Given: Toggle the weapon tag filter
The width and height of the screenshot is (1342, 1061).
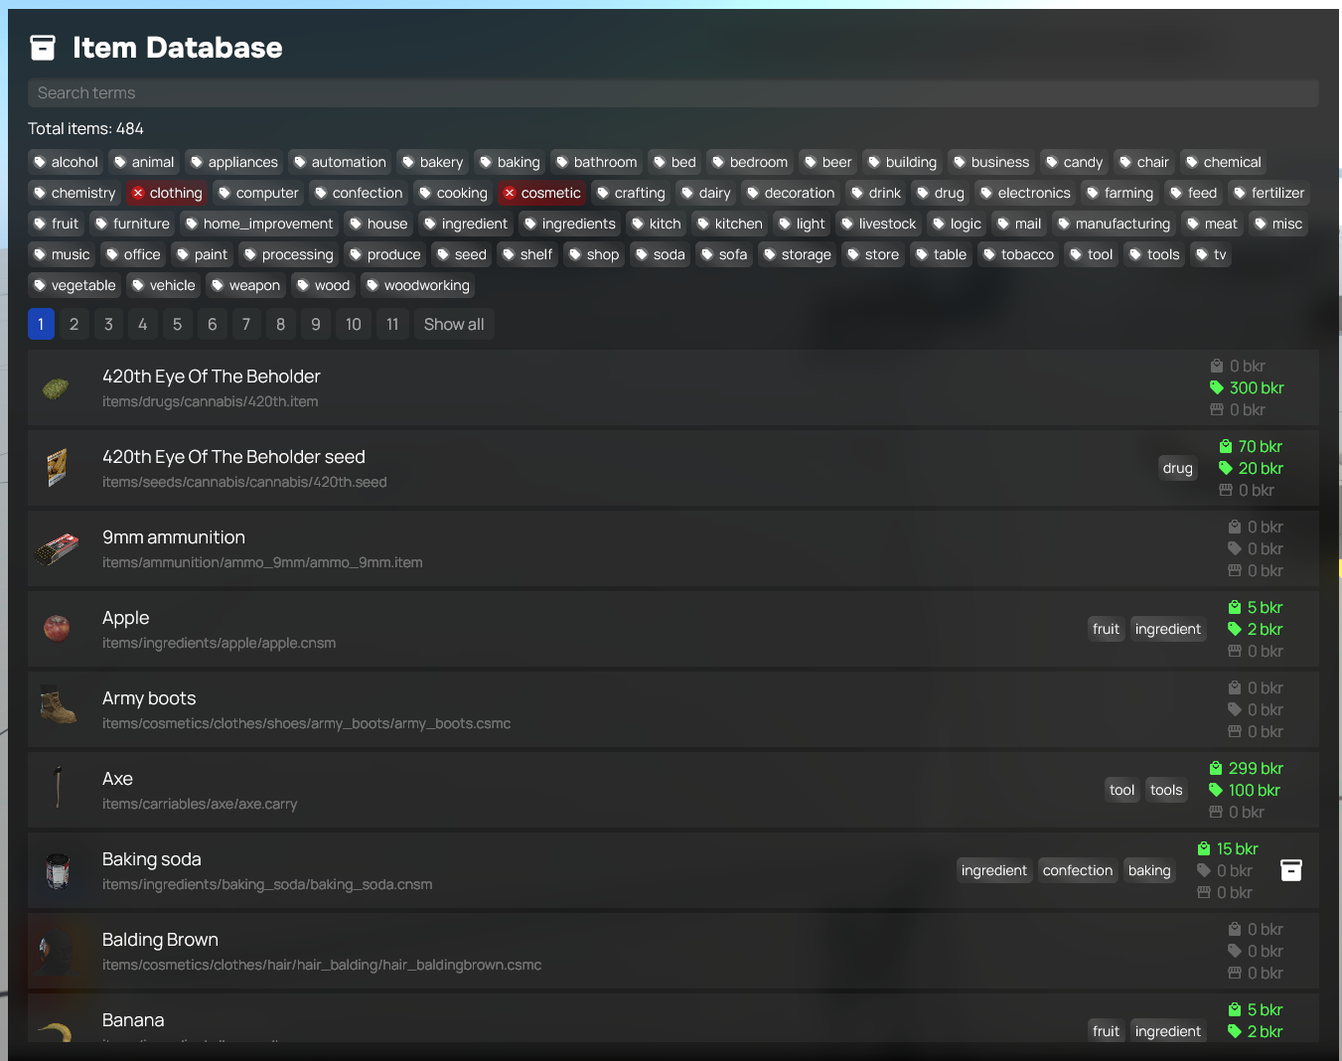Looking at the screenshot, I should 245,285.
